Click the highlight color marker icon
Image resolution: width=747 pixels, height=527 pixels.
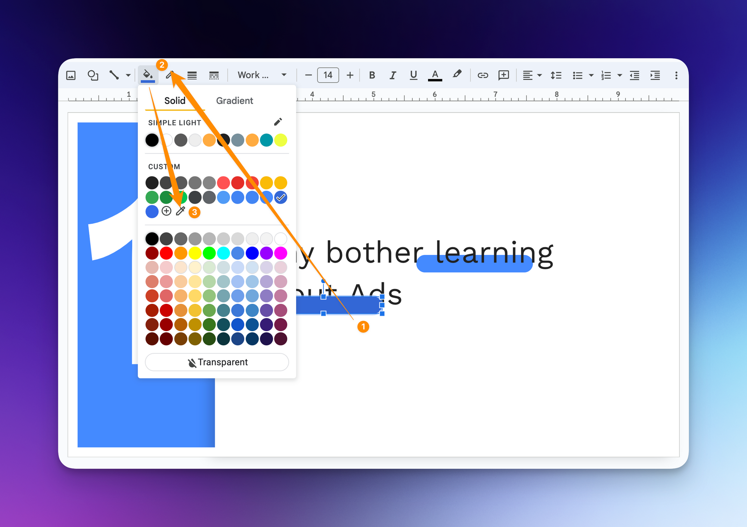tap(456, 74)
